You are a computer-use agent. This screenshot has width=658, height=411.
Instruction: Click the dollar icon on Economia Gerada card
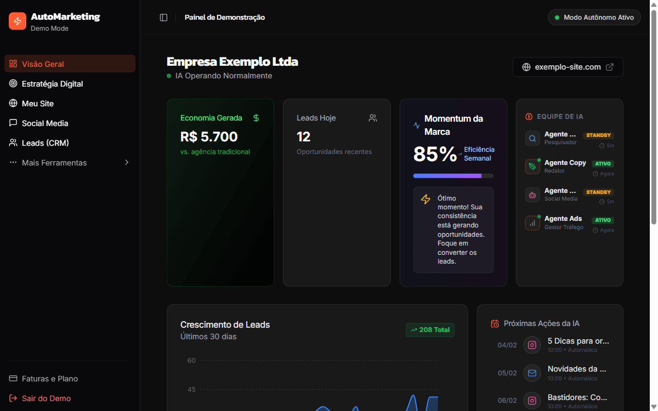coord(255,117)
